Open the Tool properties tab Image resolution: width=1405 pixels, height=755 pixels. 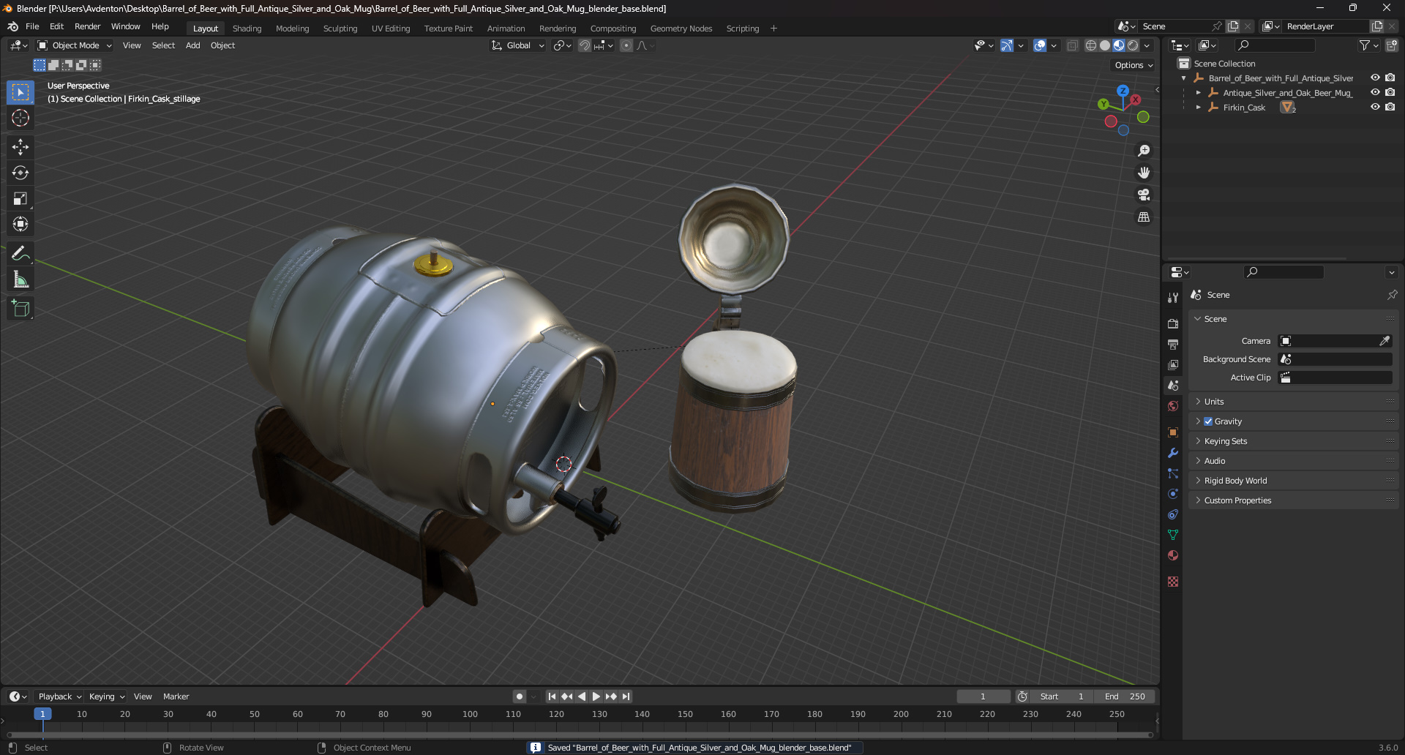coord(1173,298)
